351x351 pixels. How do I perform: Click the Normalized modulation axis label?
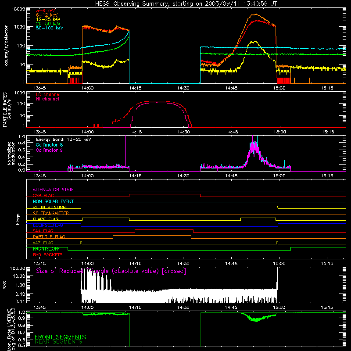coord(11,153)
